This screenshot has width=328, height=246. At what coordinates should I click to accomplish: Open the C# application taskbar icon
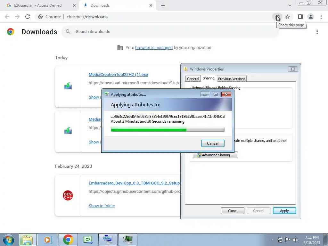88,240
